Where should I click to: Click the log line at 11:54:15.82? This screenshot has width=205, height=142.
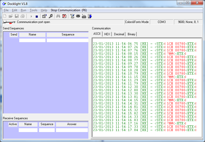coord(145,113)
